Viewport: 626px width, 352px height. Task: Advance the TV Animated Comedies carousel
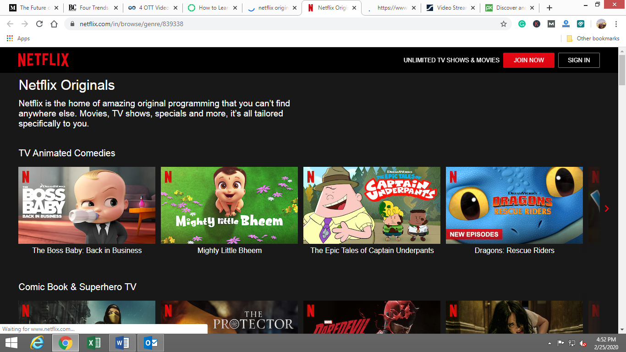click(606, 208)
